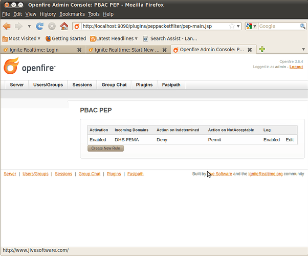Close the Ignite Realtime: Start New tab
Image resolution: width=308 pixels, height=256 pixels.
tap(165, 50)
